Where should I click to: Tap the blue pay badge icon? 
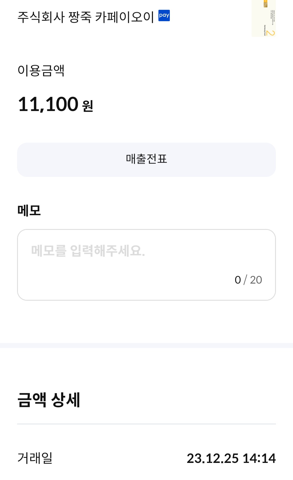[x=164, y=15]
